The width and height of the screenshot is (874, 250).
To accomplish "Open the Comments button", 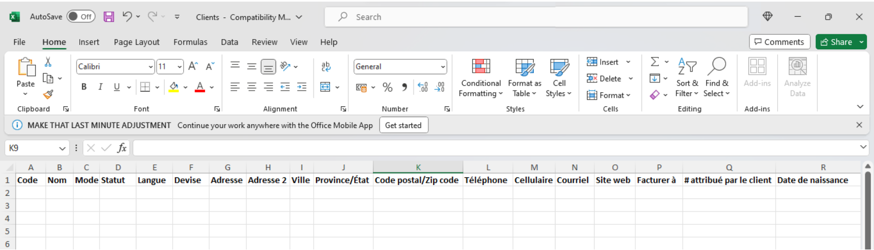I will (x=779, y=42).
